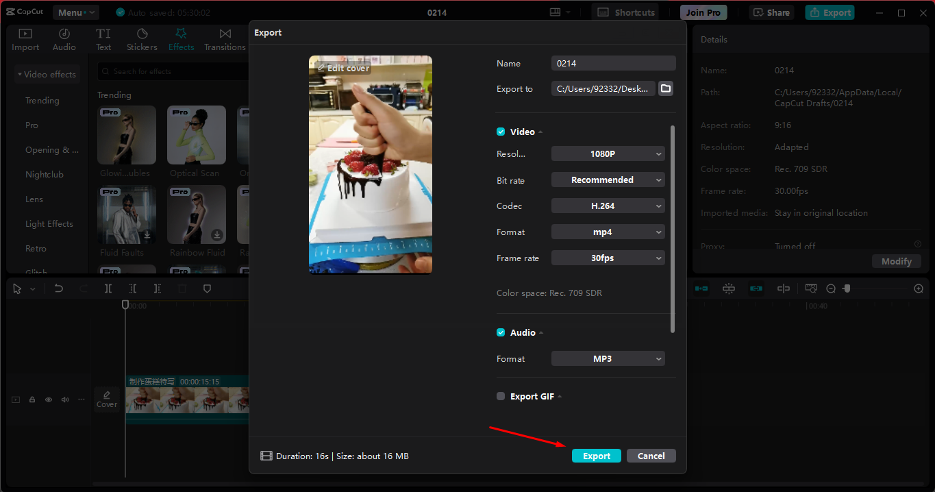Click the Delete right (trim end) icon

[158, 289]
